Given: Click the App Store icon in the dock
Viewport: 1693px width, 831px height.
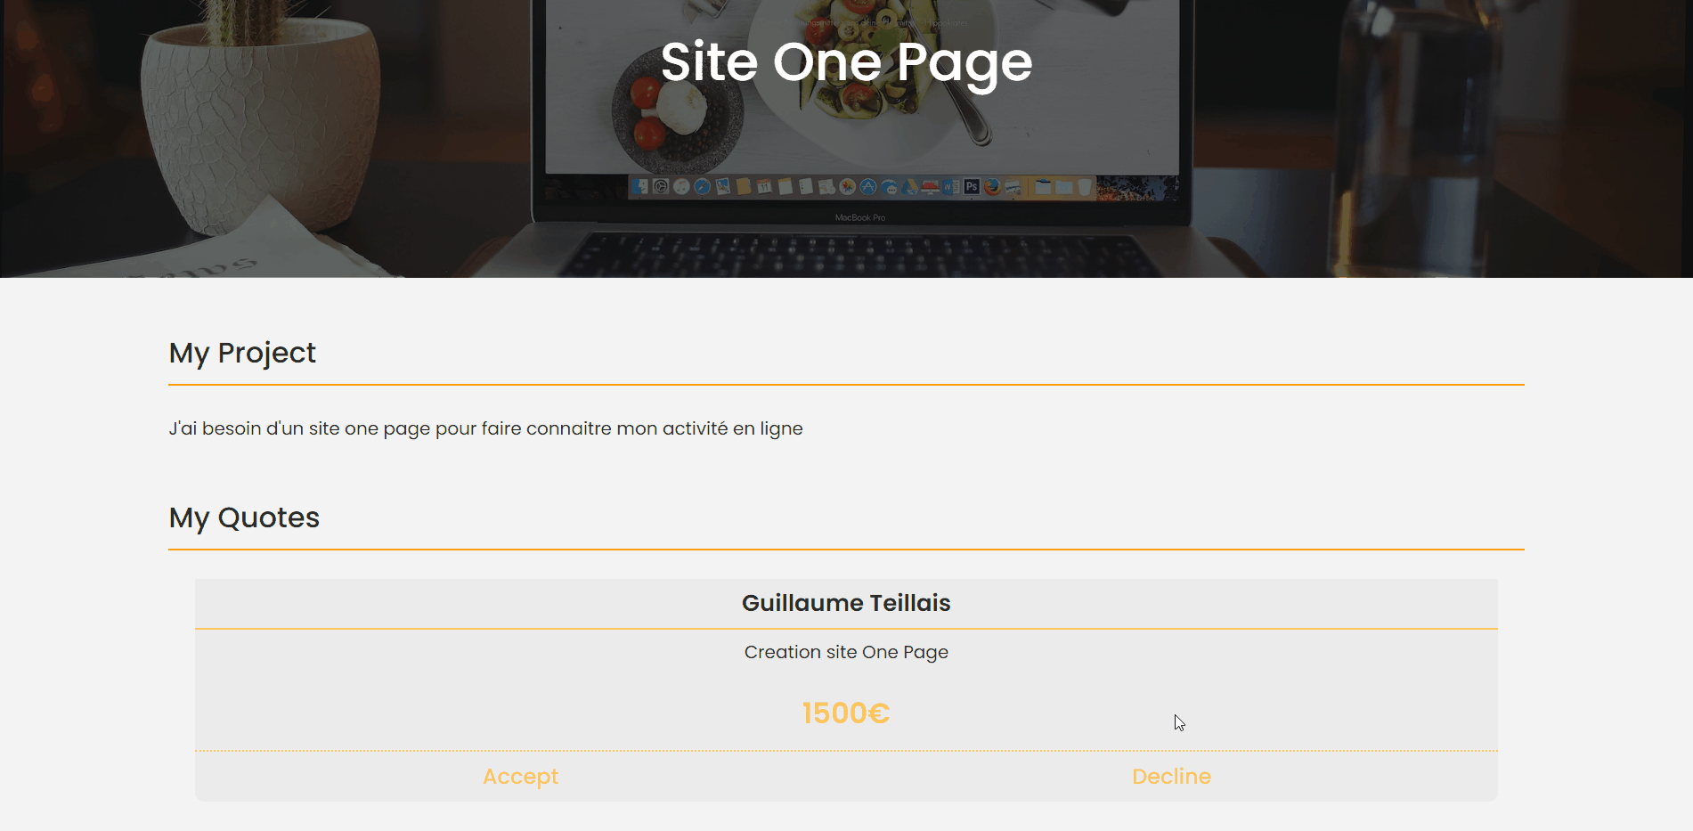Looking at the screenshot, I should tap(867, 186).
